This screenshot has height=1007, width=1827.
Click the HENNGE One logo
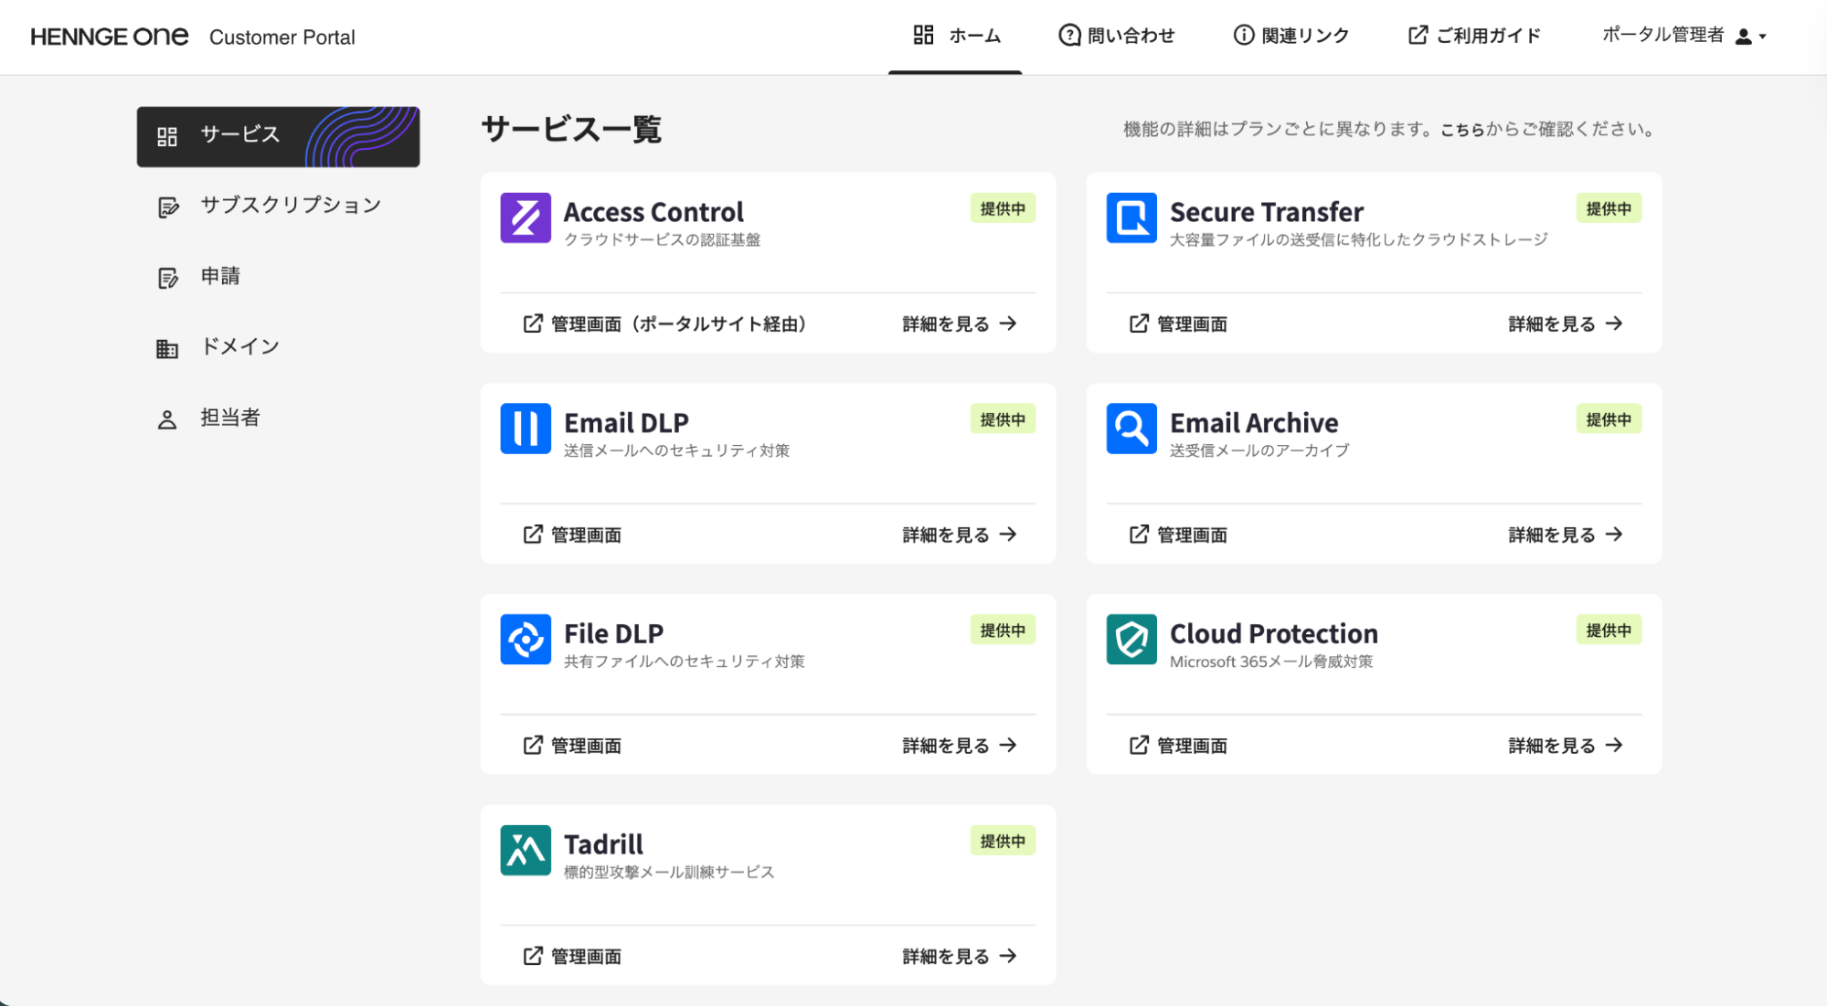coord(110,37)
